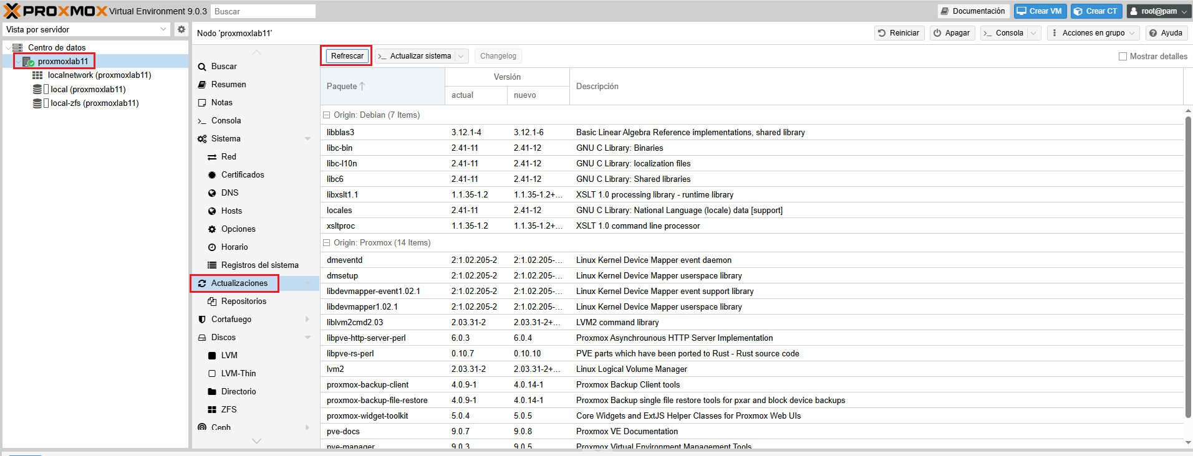
Task: Click the Discos drive icon
Action: pos(202,338)
